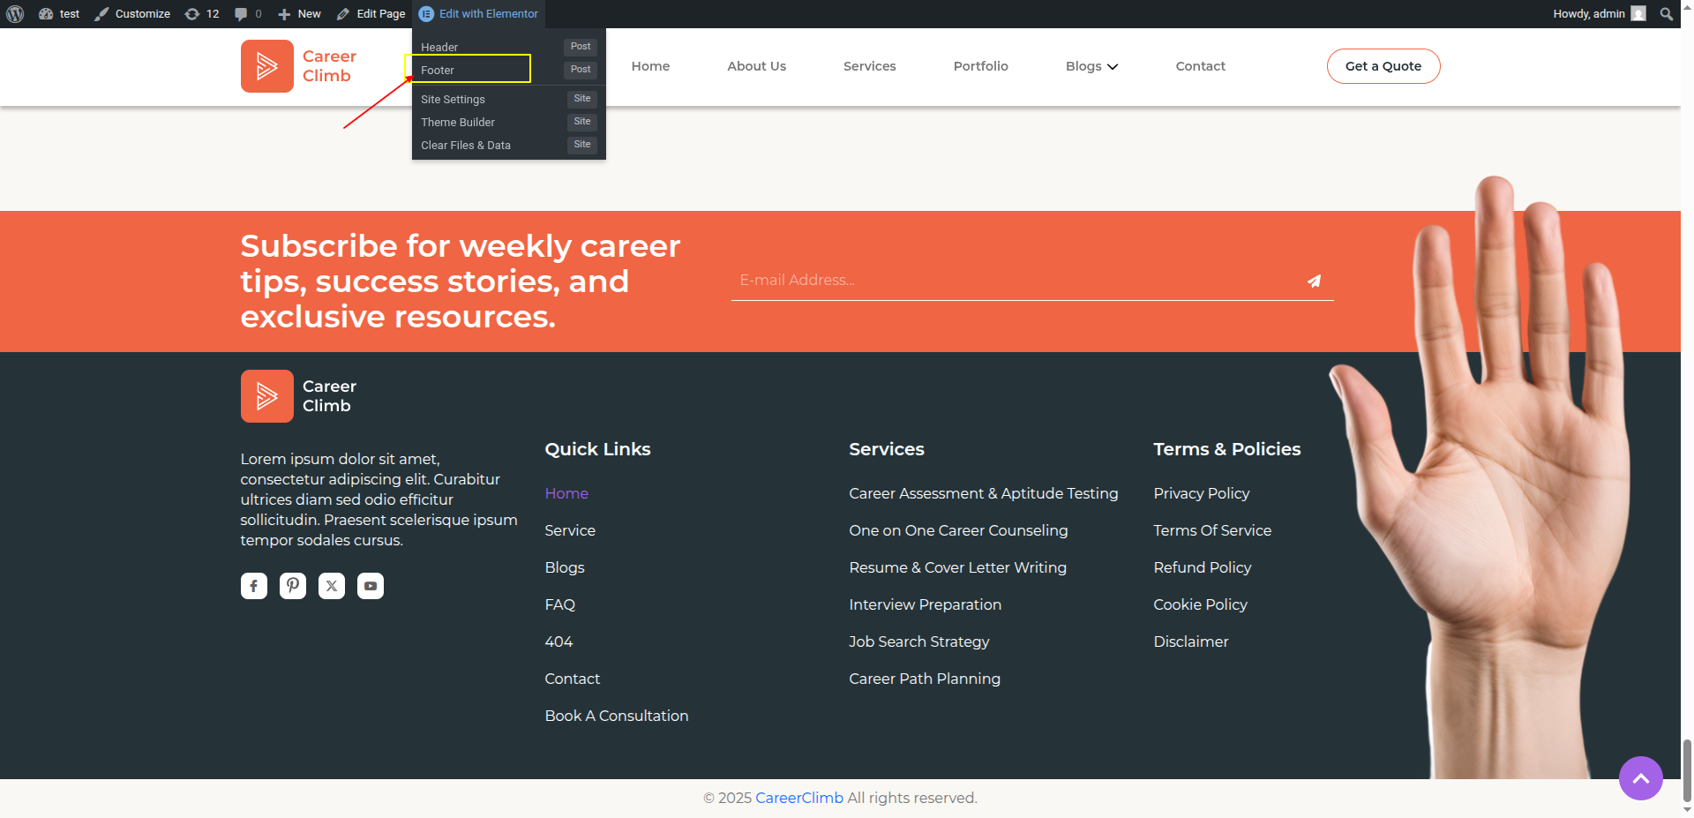
Task: Click Blogs under Quick Links
Action: (x=565, y=567)
